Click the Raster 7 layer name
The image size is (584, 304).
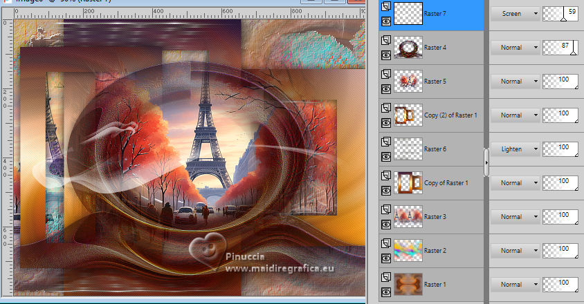[x=435, y=14]
